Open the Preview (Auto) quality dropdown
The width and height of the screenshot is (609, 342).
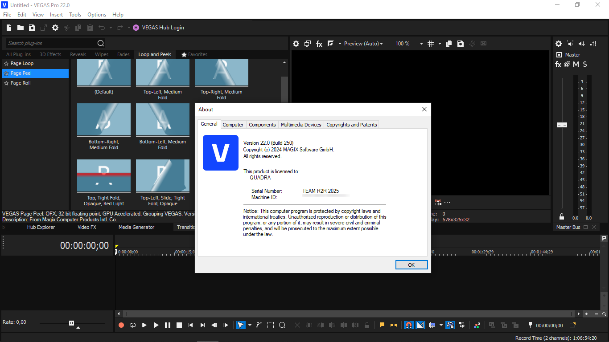click(x=364, y=44)
